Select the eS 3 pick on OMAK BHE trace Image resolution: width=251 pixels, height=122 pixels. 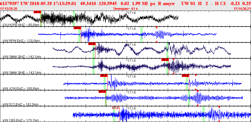pyautogui.click(x=165, y=60)
